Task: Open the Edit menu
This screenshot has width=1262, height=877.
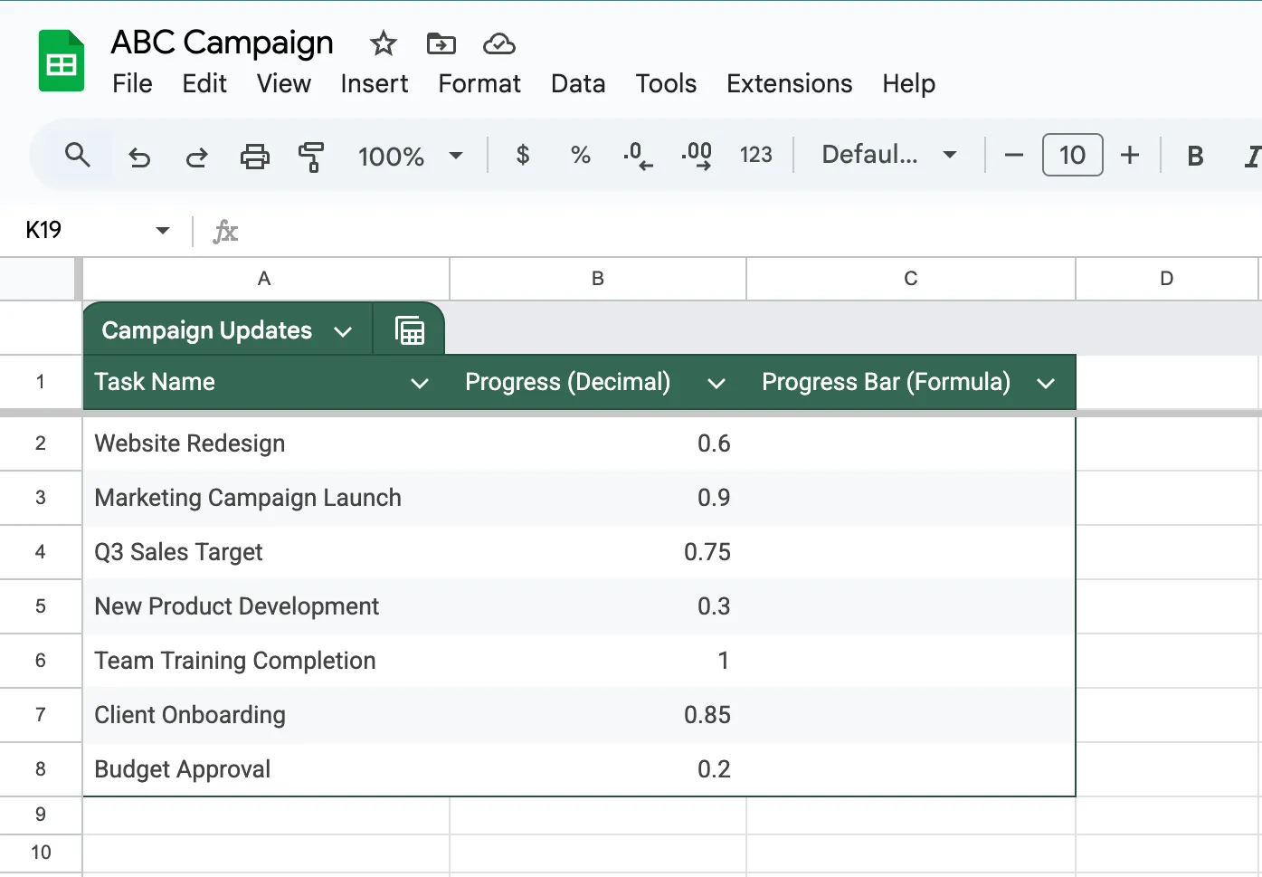Action: coord(204,83)
